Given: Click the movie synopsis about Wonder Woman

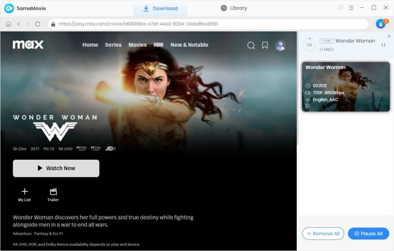Looking at the screenshot, I should click(103, 221).
